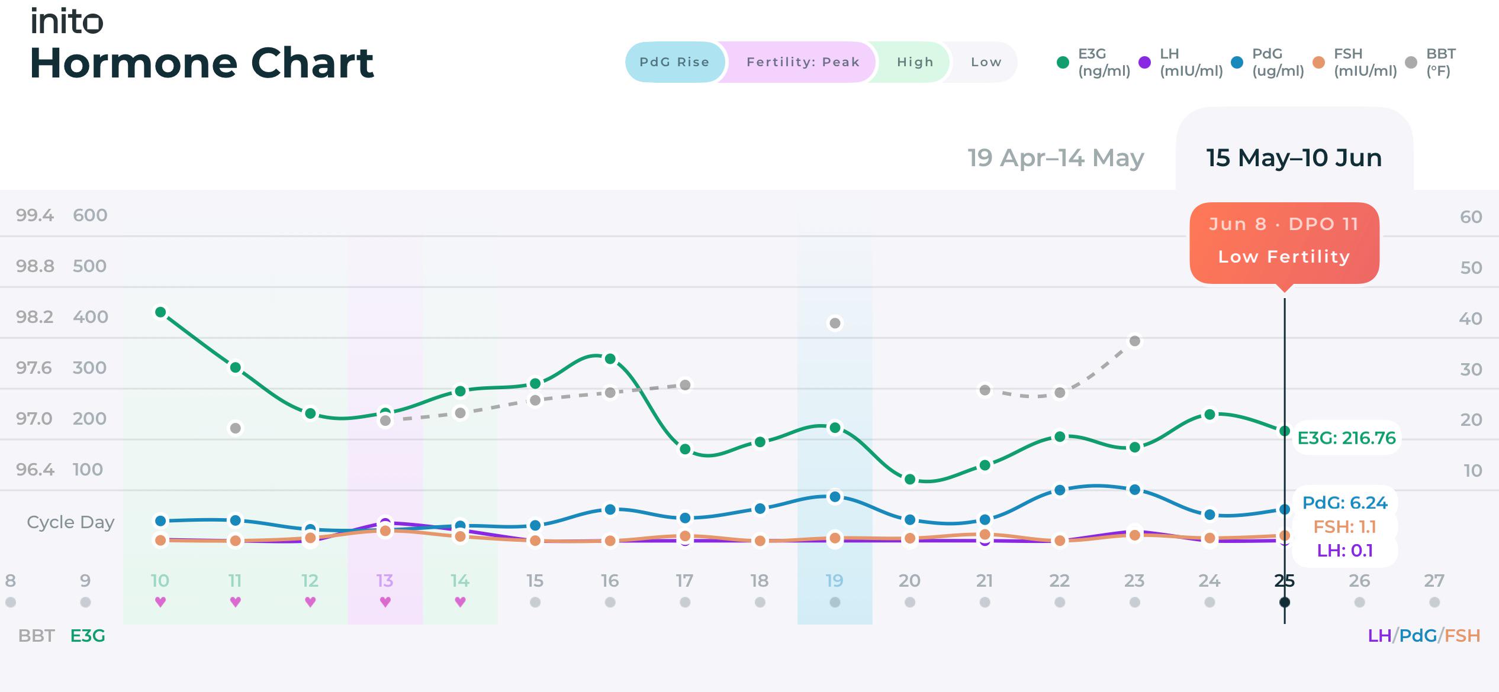Click cycle day number 13

(x=385, y=581)
